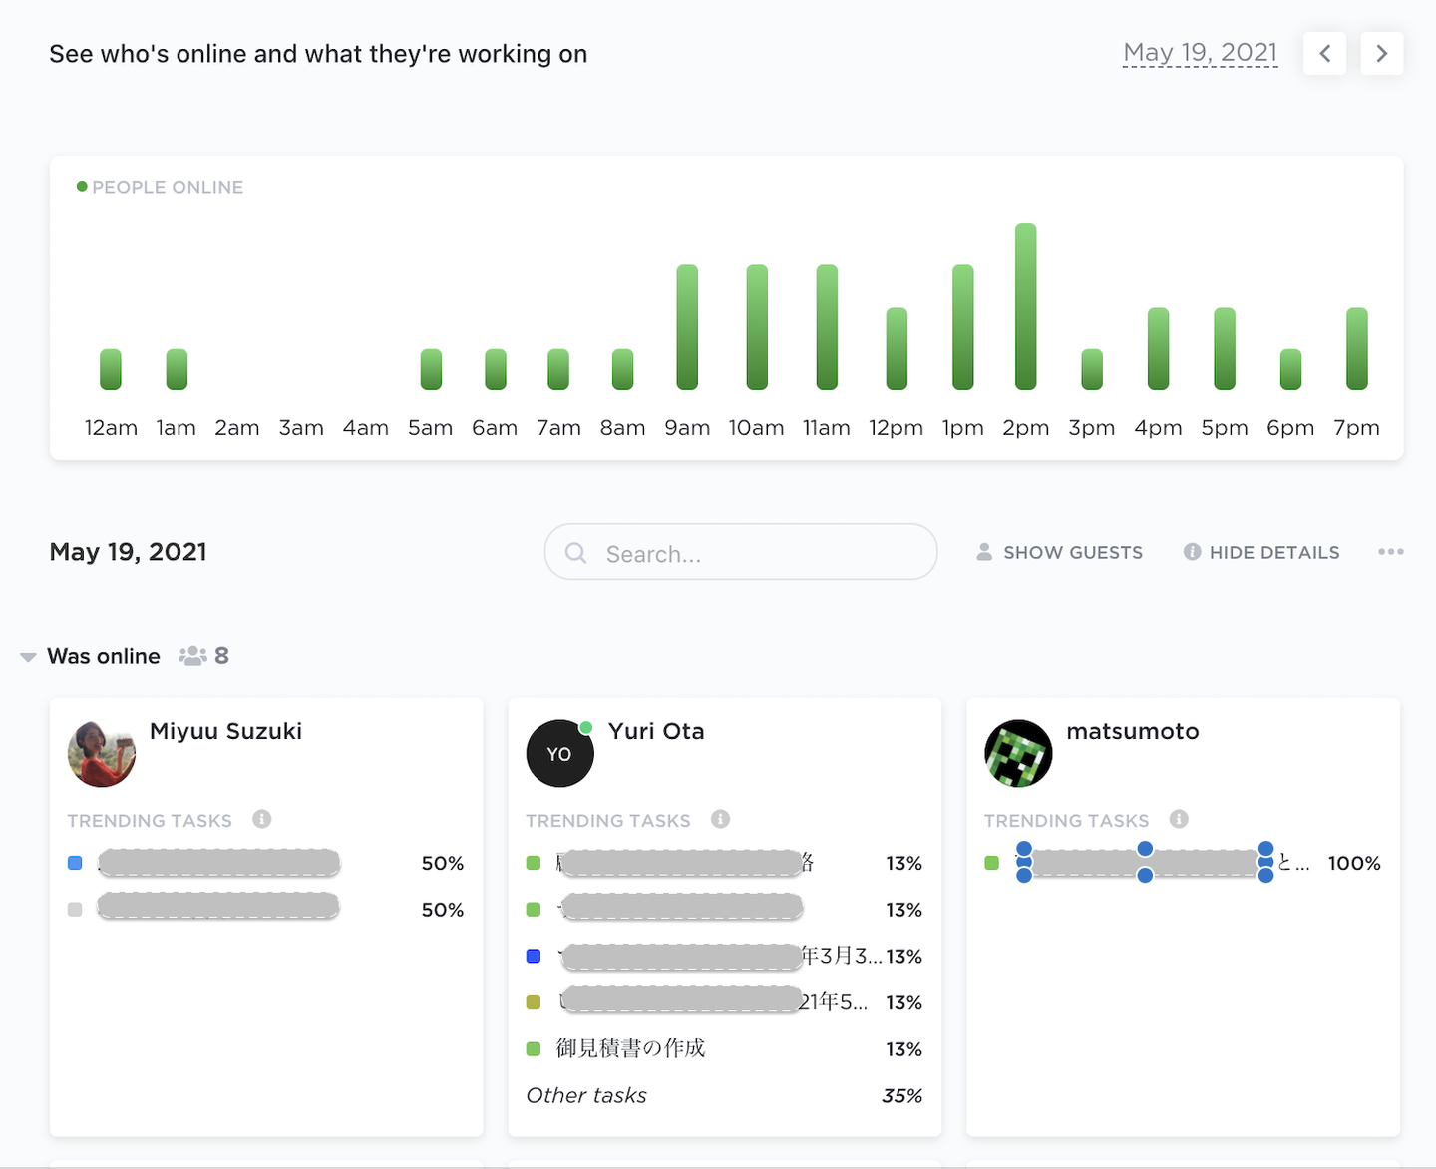Viewport: 1436px width, 1169px height.
Task: Click Miyuu Suzuki's name
Action: (x=225, y=731)
